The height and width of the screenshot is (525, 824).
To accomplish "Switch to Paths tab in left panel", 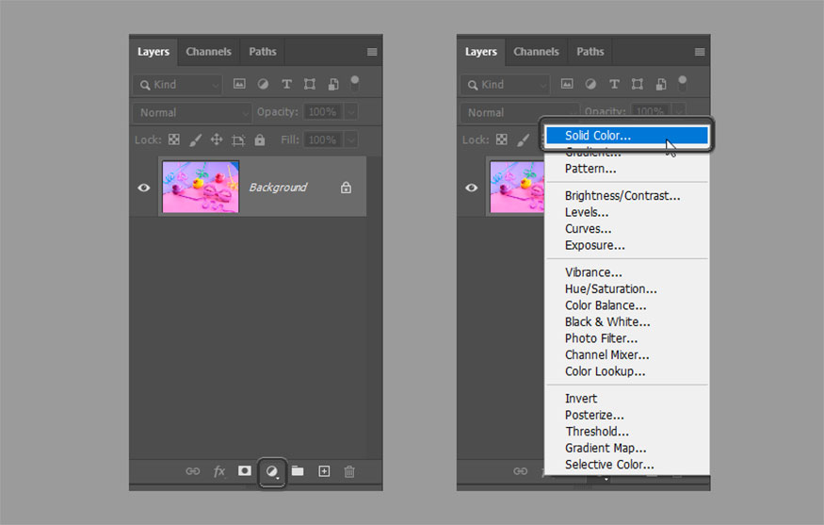I will pyautogui.click(x=262, y=52).
